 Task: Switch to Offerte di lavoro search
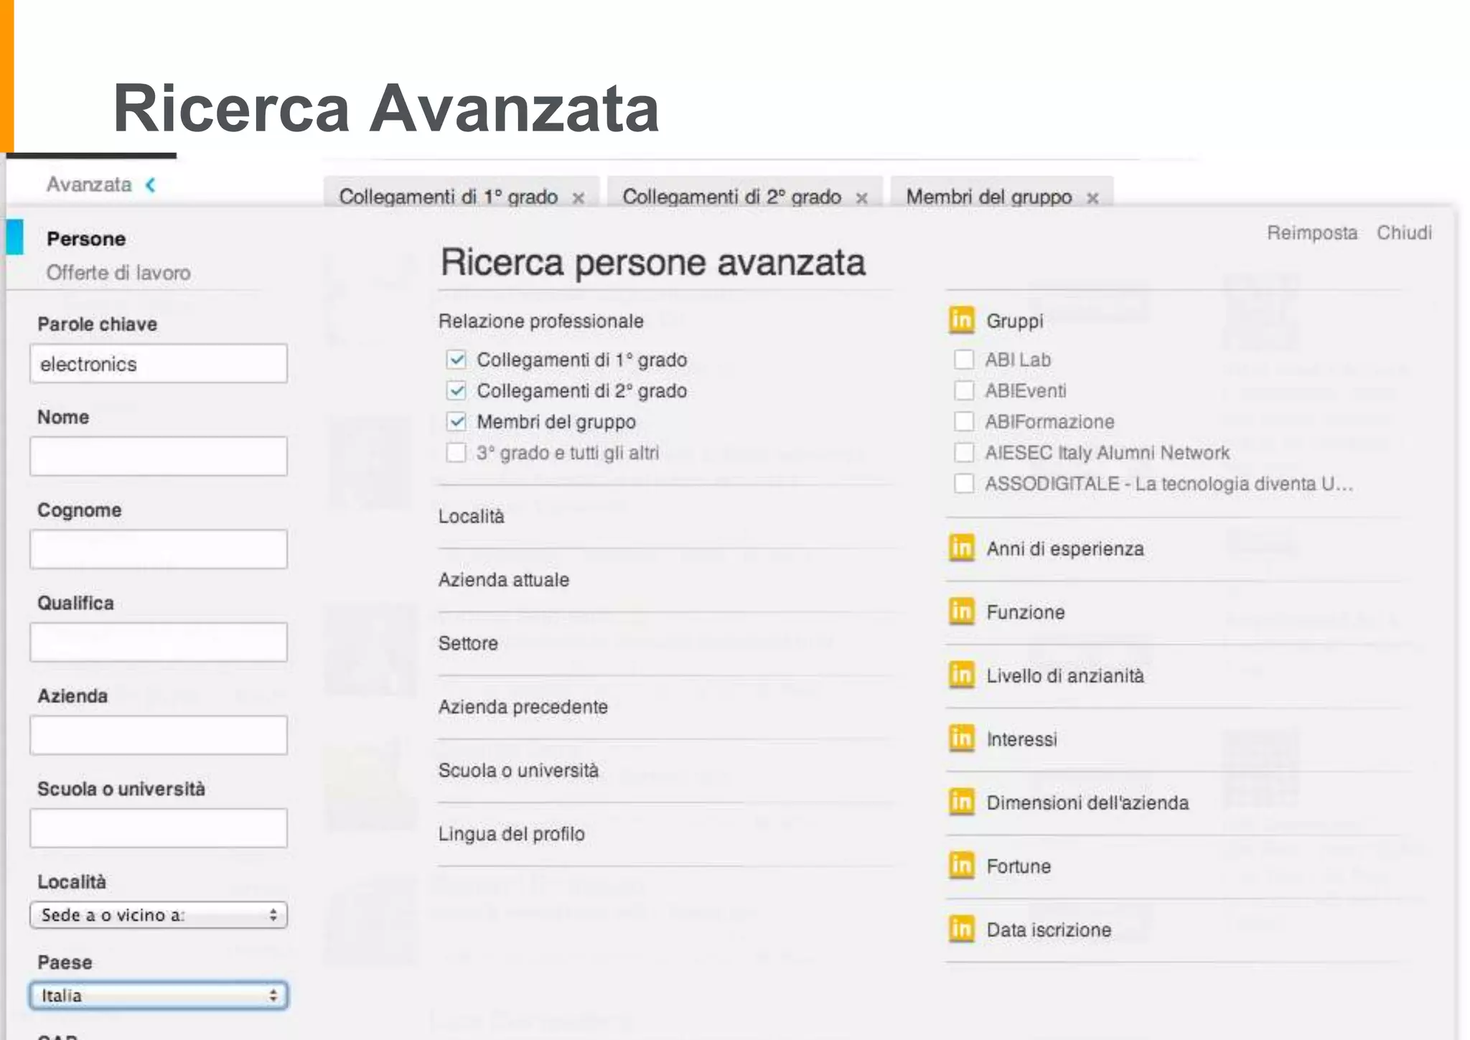118,273
